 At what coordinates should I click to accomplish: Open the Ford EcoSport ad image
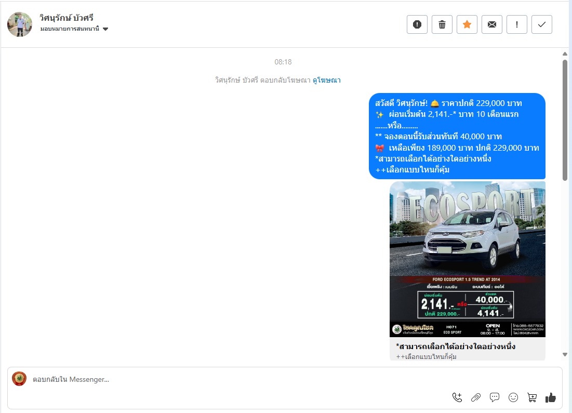point(467,259)
